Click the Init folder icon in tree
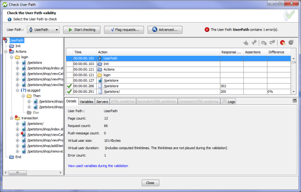The image size is (301, 192). pyautogui.click(x=12, y=46)
